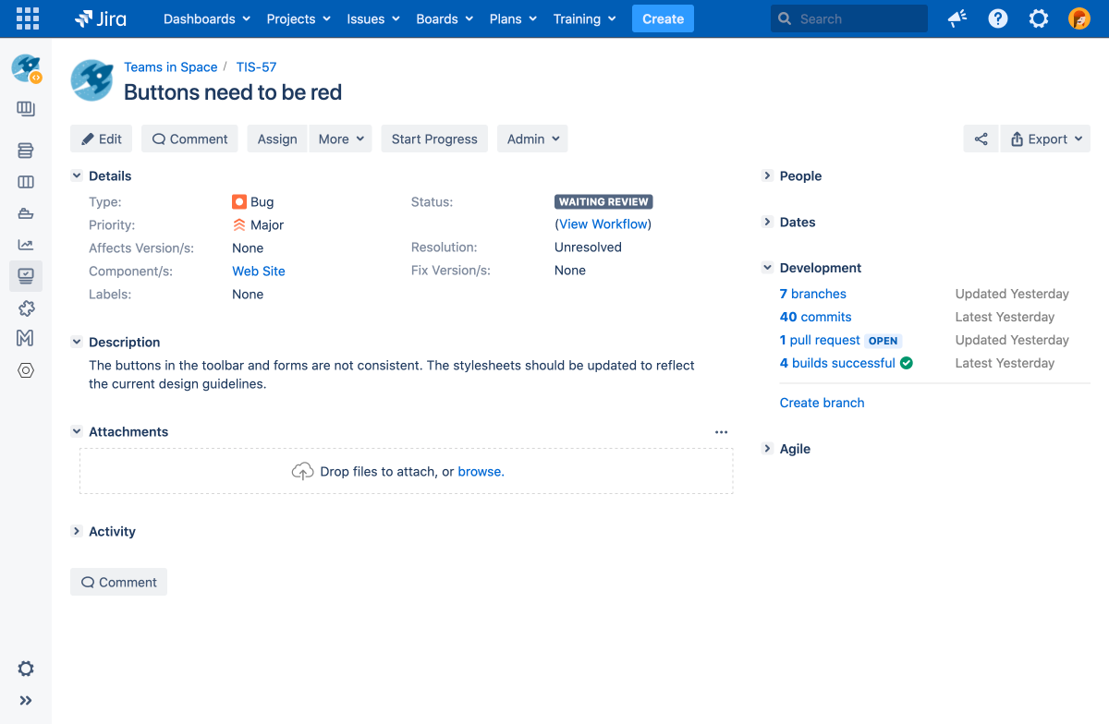
Task: Collapse the Details section
Action: [77, 175]
